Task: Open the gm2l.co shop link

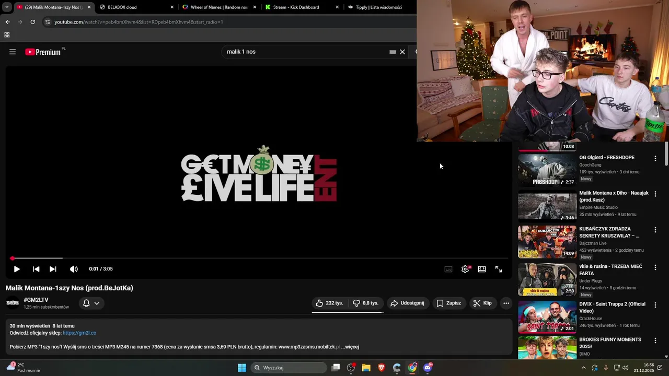Action: pyautogui.click(x=79, y=333)
